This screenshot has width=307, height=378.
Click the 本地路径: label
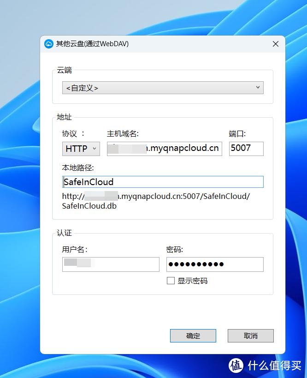point(78,168)
